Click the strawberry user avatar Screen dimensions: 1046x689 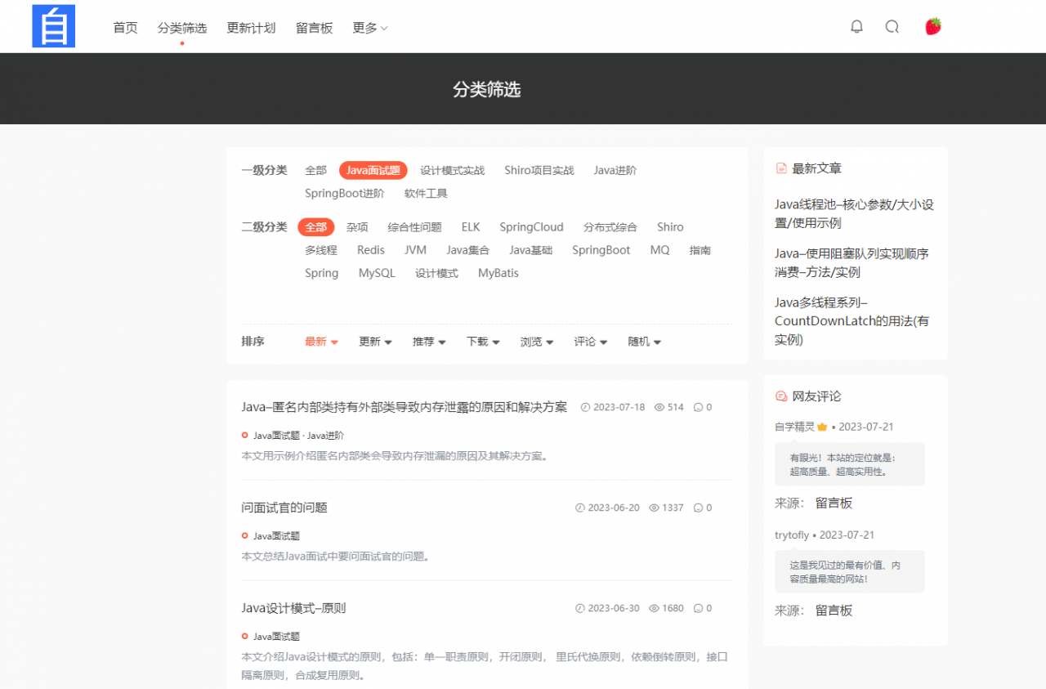[x=932, y=25]
